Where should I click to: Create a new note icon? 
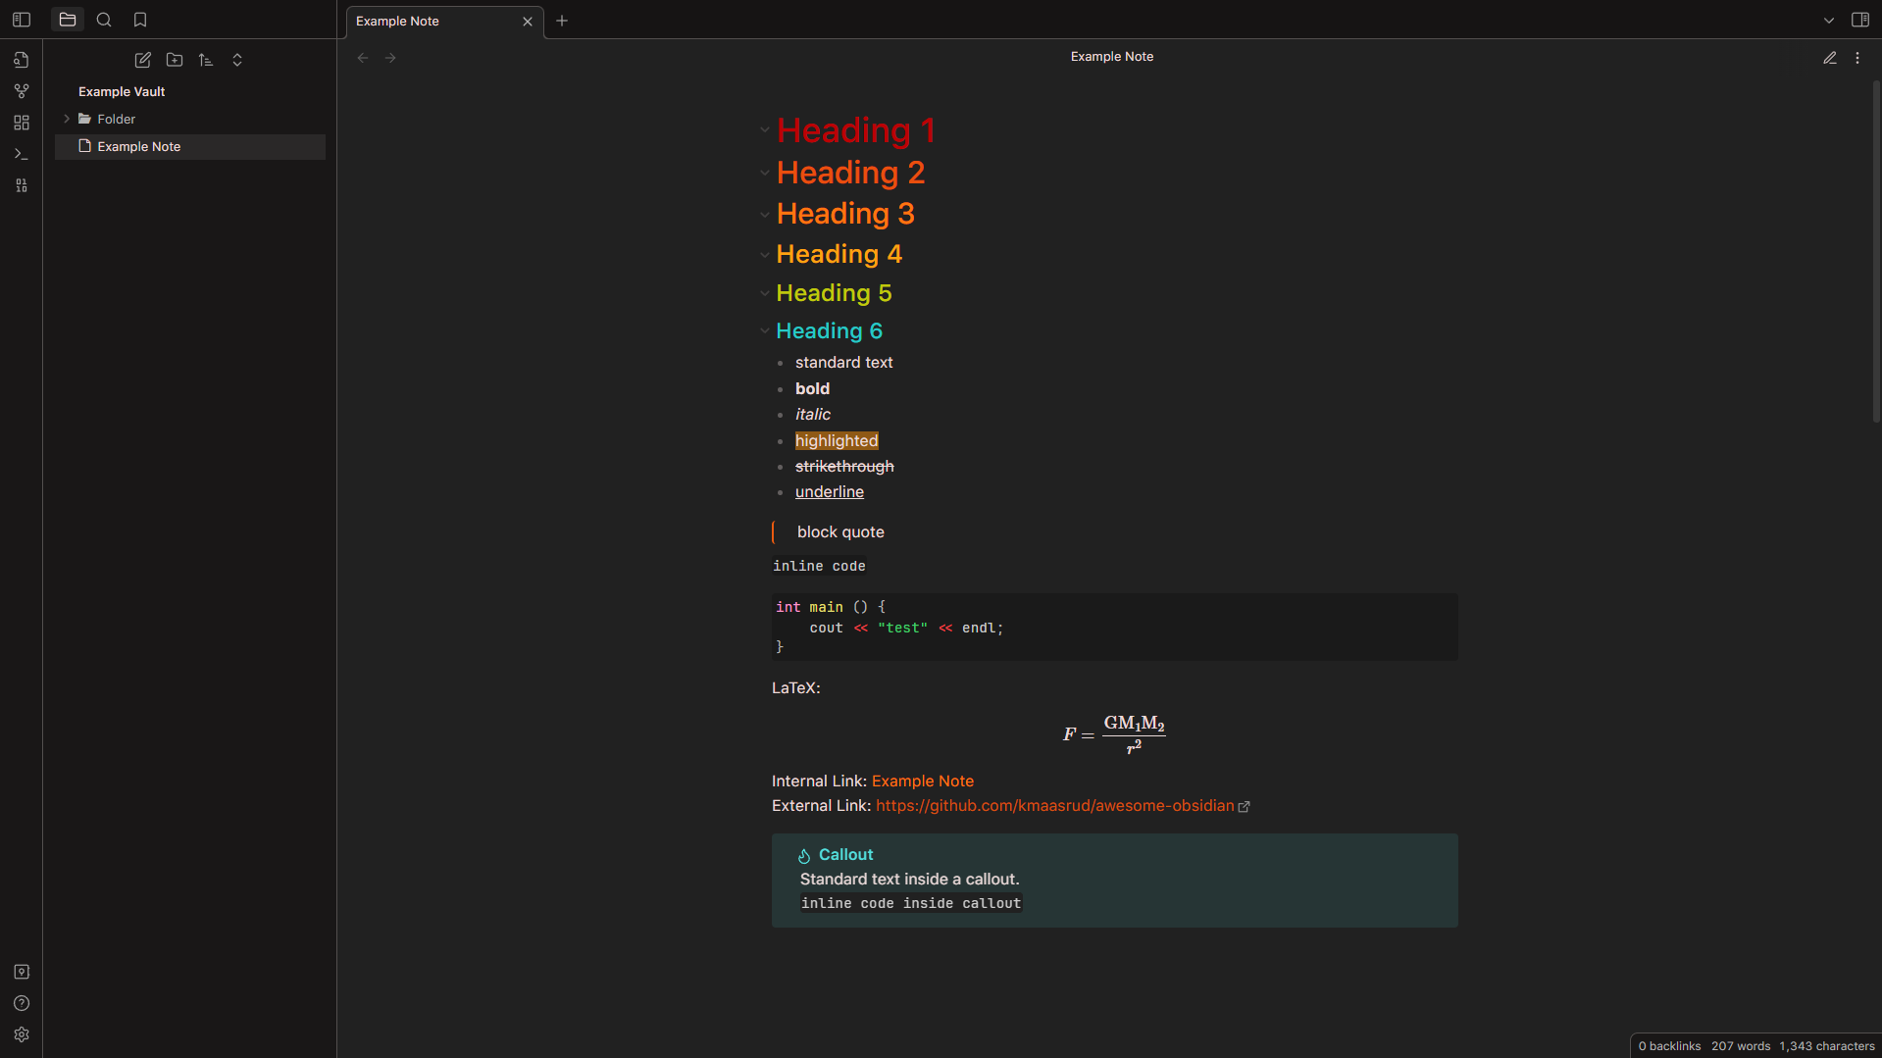143,60
